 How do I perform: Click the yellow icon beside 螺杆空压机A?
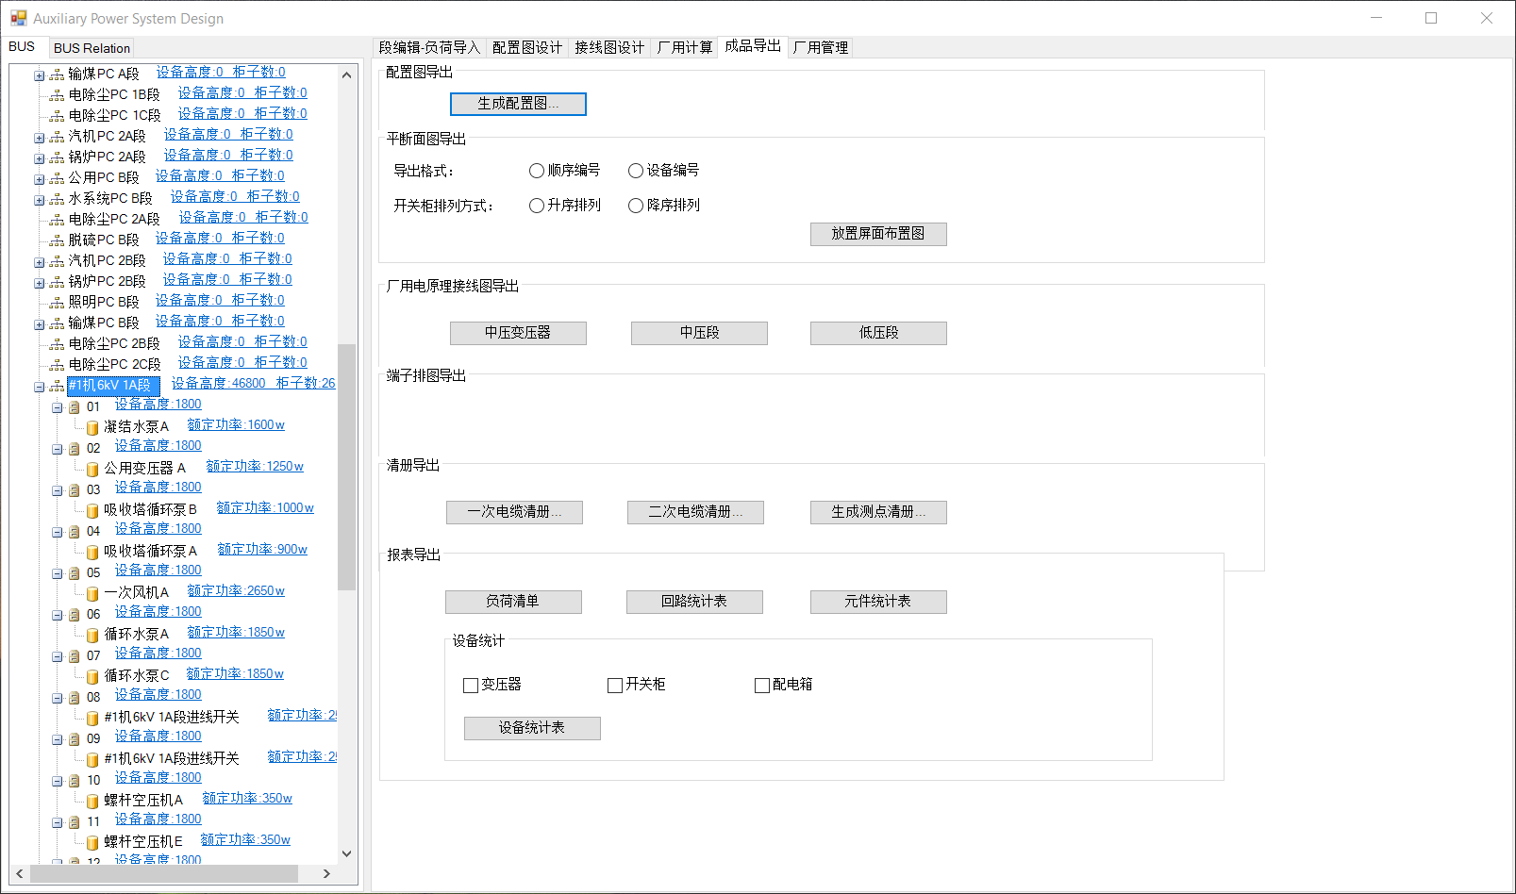92,802
